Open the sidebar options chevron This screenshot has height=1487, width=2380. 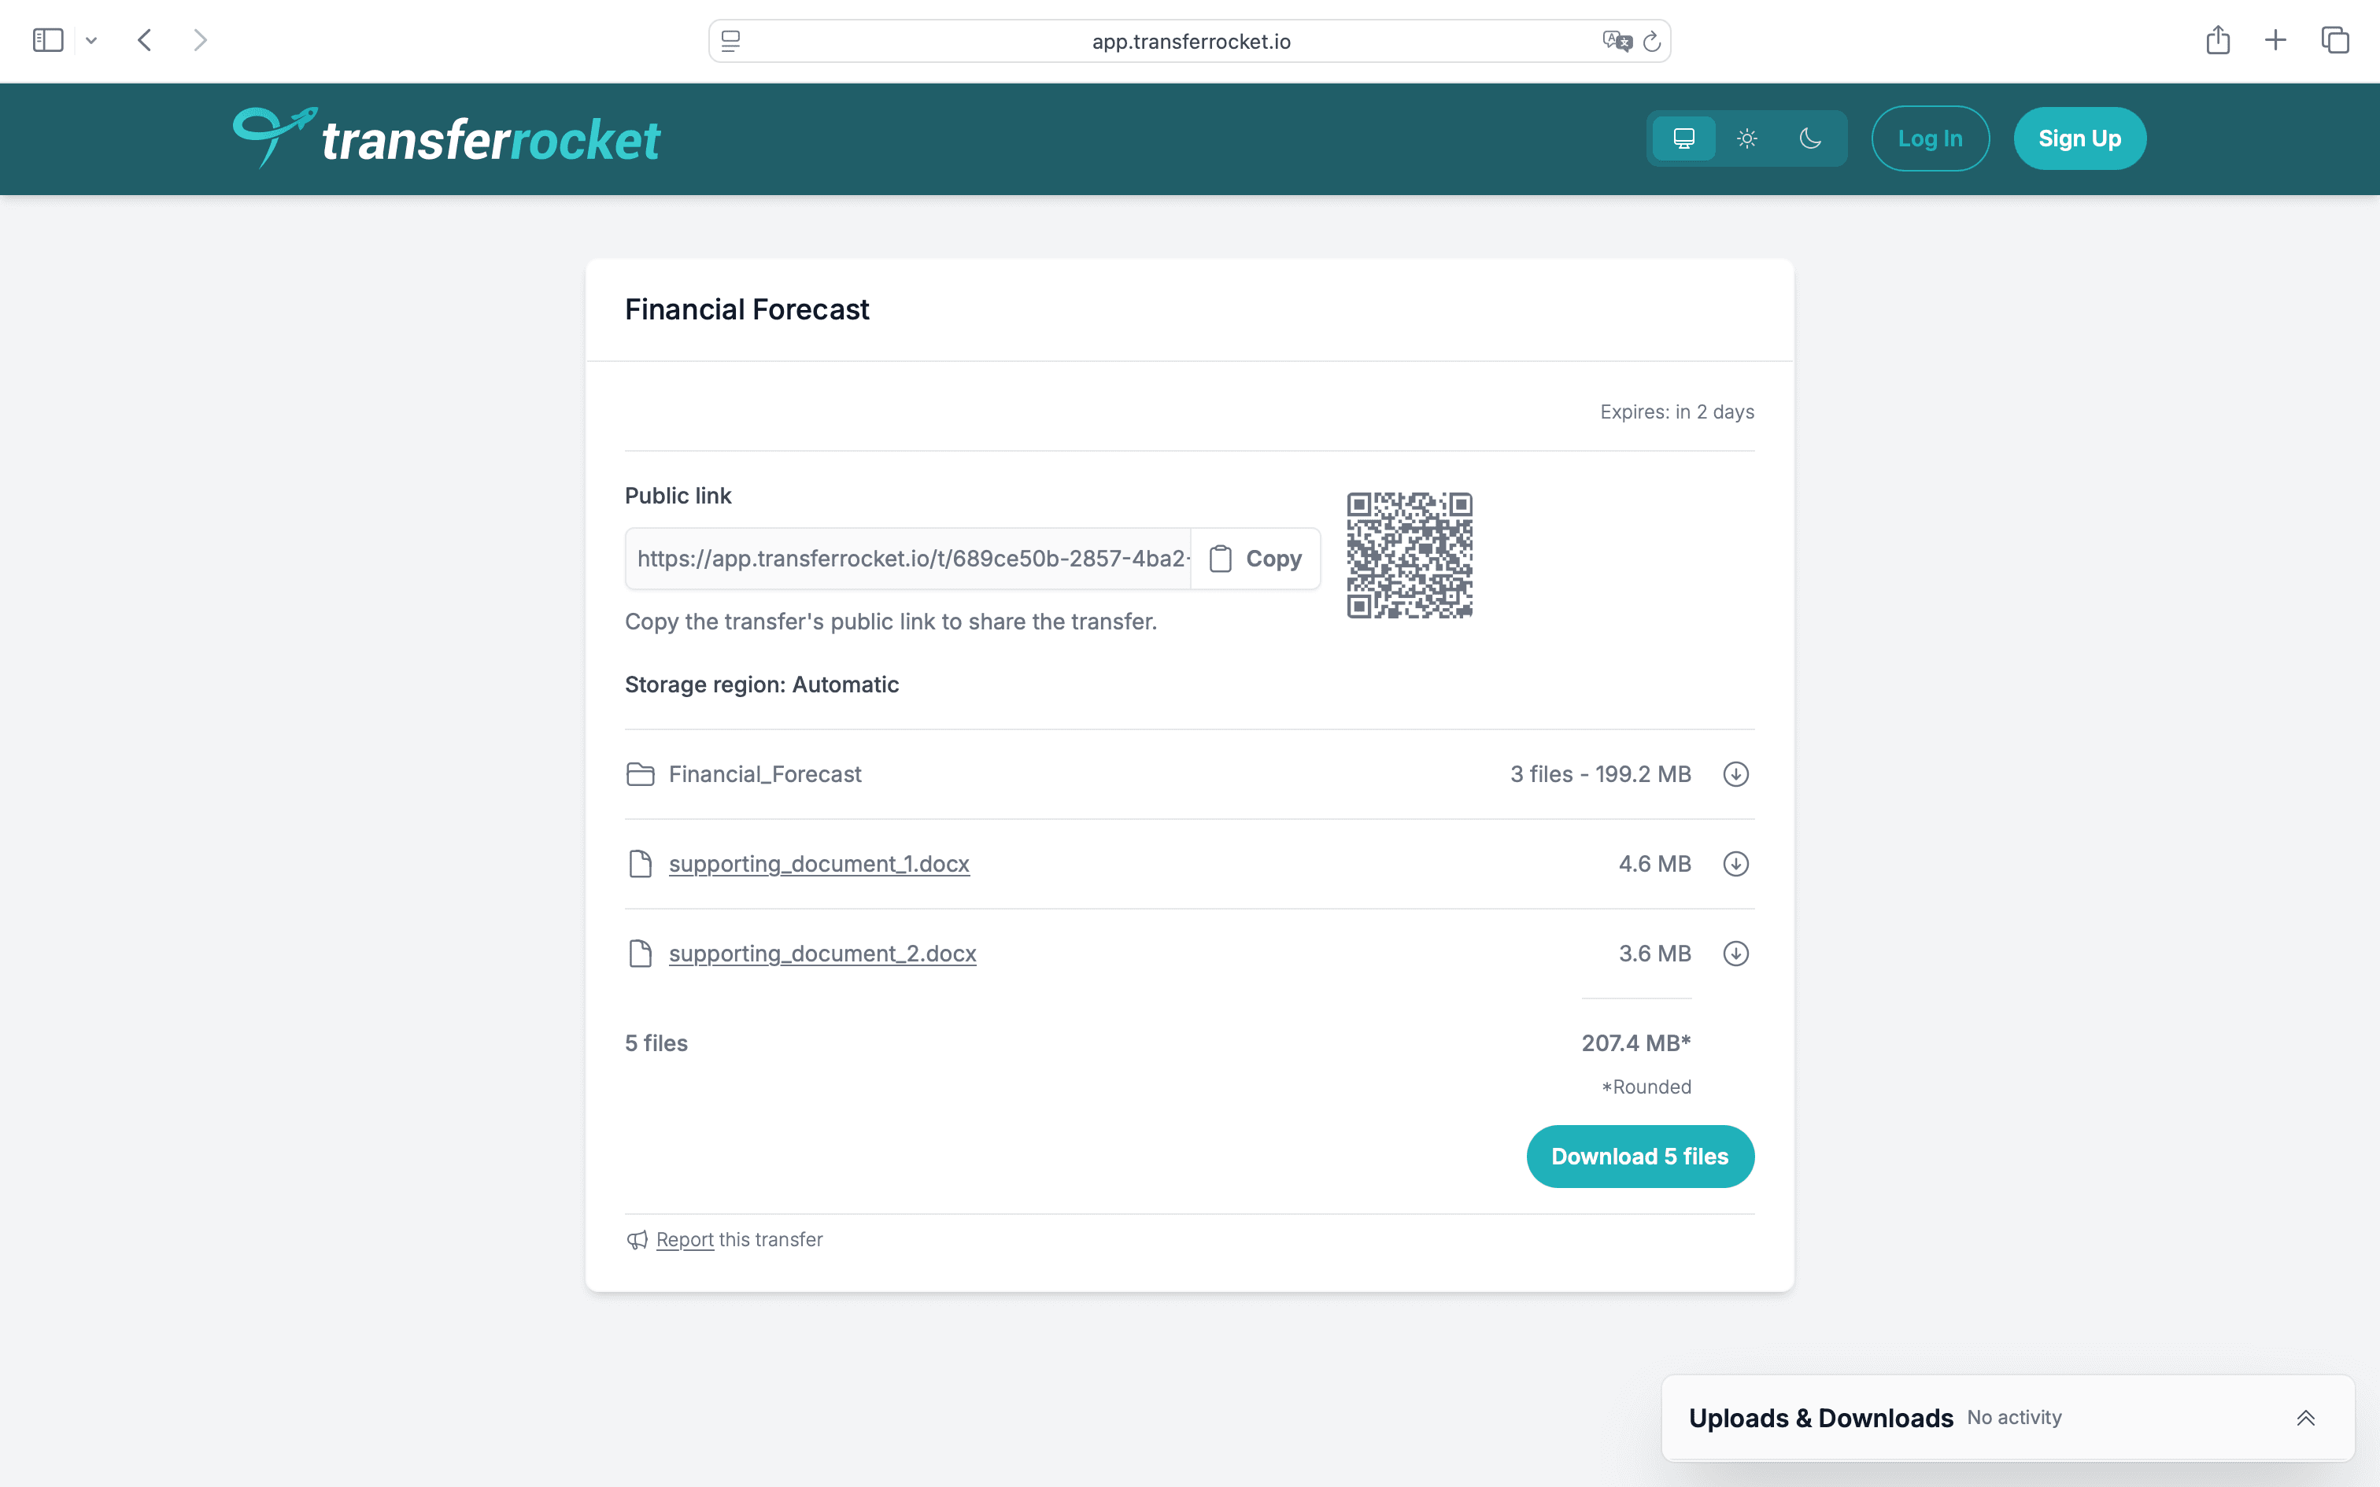[91, 39]
